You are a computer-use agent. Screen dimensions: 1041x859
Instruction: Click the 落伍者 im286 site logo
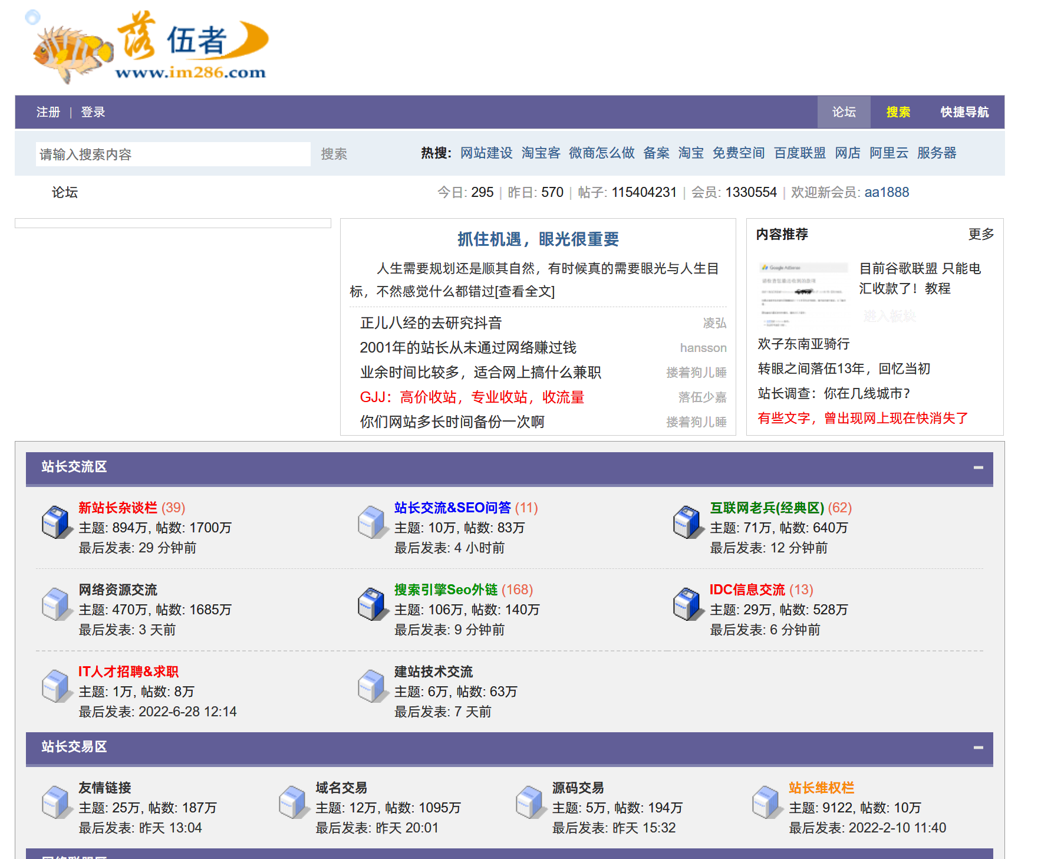pyautogui.click(x=151, y=47)
